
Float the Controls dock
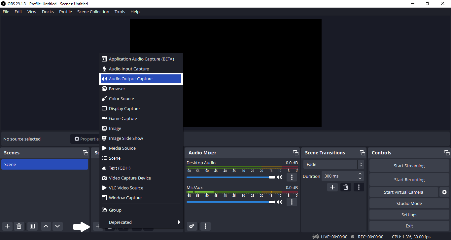pos(447,153)
